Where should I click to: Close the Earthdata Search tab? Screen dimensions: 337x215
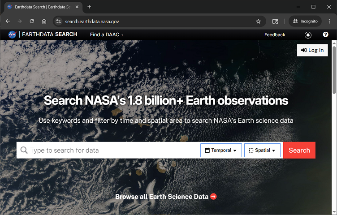[77, 7]
